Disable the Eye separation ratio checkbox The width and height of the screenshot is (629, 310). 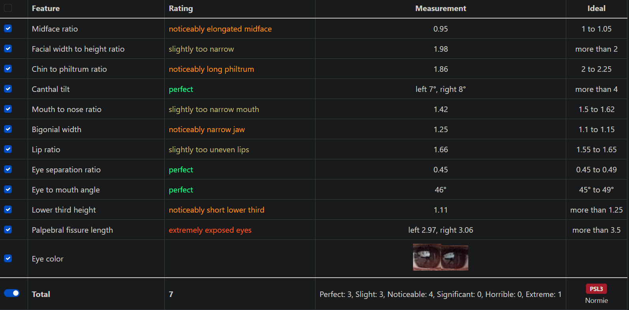click(x=8, y=169)
